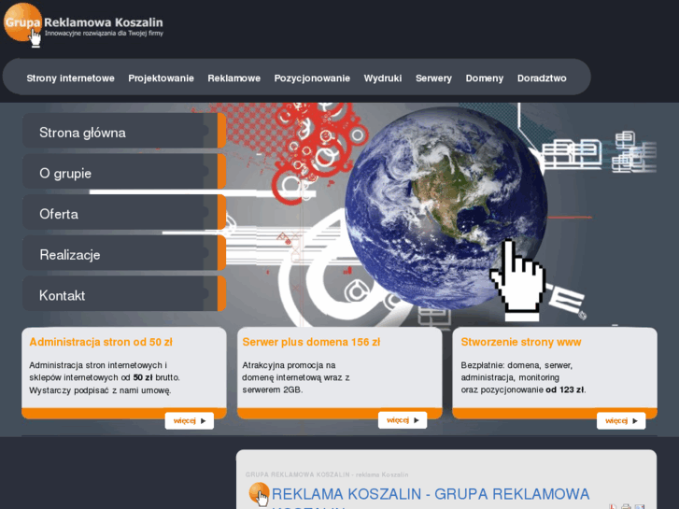Open Wydruki from the navigation bar
The height and width of the screenshot is (509, 679).
383,78
